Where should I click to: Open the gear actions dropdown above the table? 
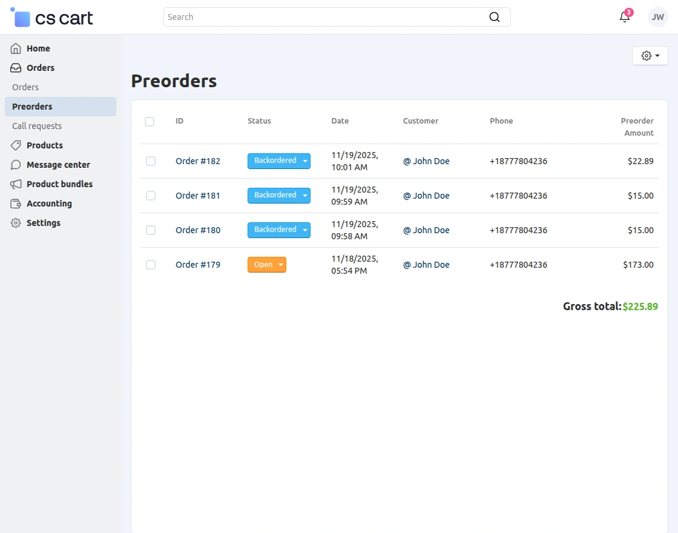[650, 56]
